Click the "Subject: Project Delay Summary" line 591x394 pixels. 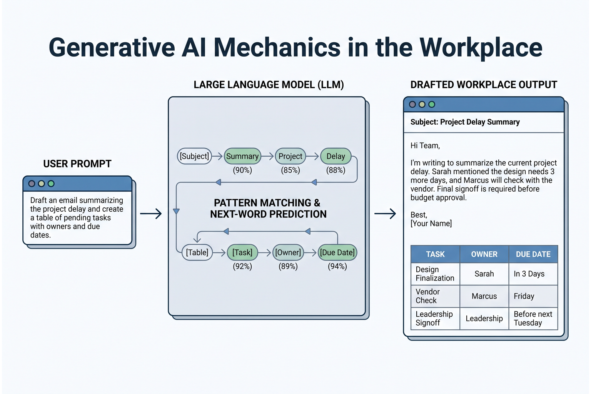tap(465, 122)
